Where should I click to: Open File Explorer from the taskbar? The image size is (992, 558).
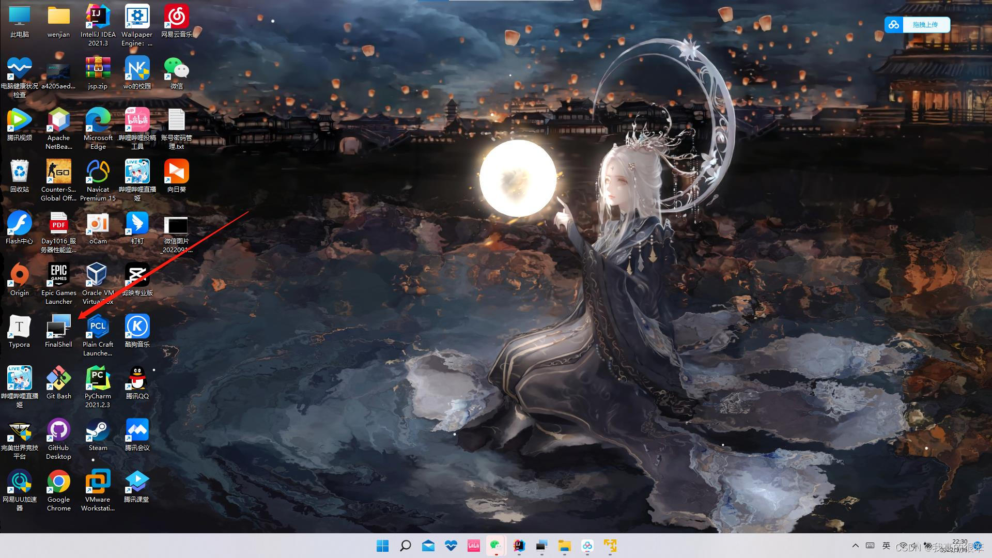pos(564,546)
